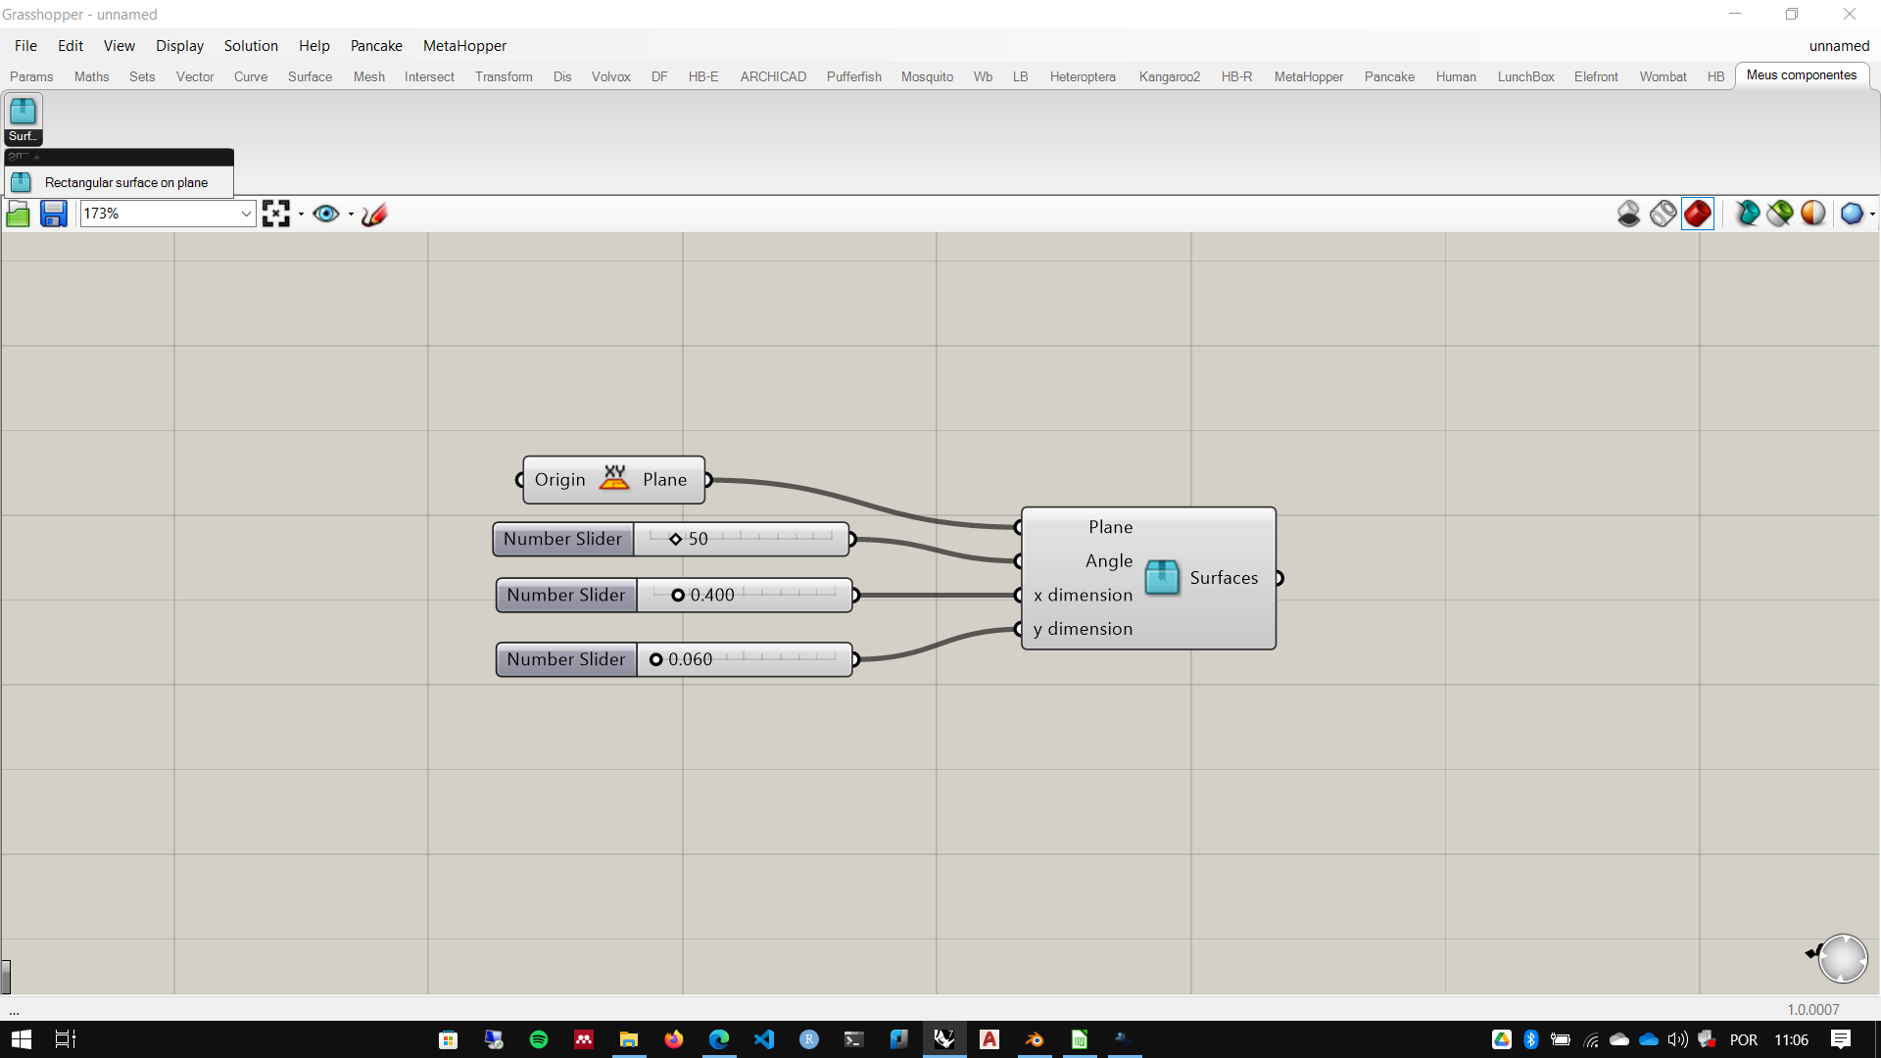Select Rectangular surface on plane entry
Image resolution: width=1881 pixels, height=1058 pixels.
(x=119, y=182)
